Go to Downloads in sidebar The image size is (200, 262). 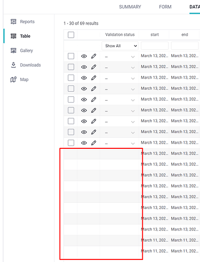26,65
